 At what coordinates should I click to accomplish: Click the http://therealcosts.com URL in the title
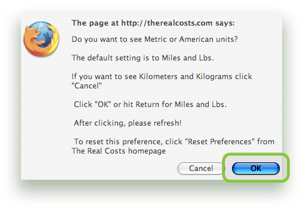[167, 23]
